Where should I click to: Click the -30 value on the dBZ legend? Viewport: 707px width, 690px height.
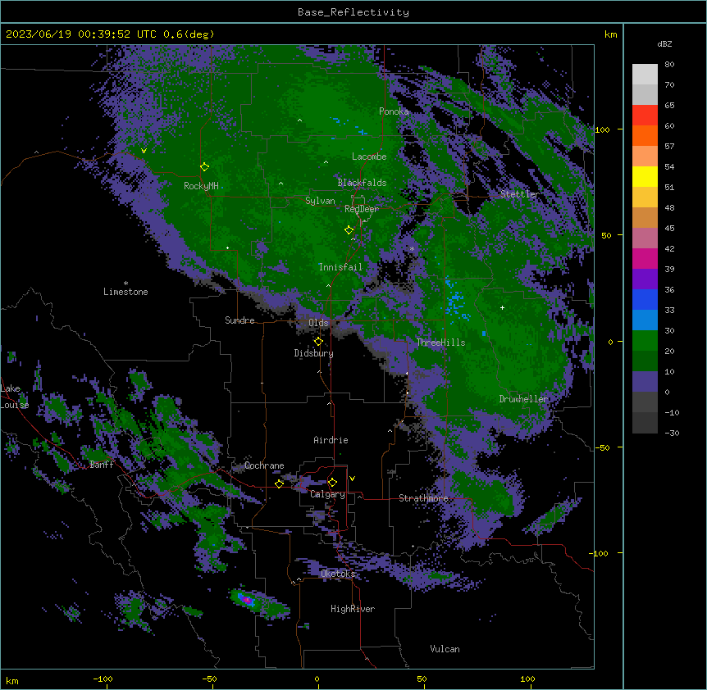tap(672, 433)
